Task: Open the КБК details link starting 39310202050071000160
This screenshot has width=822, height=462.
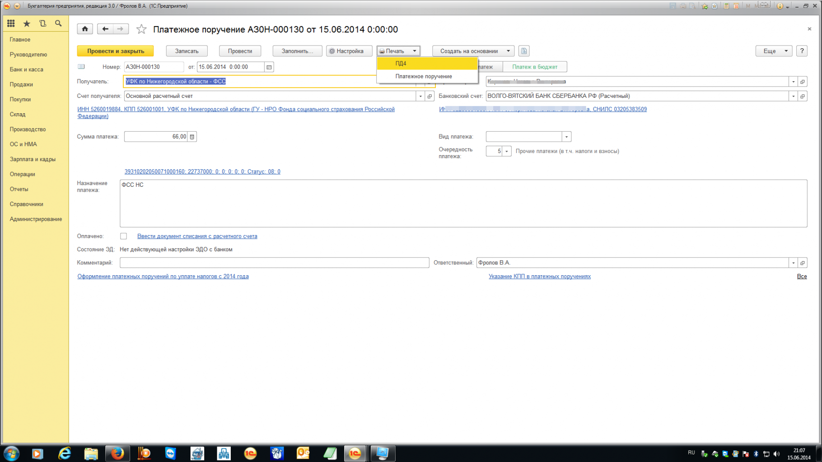Action: point(202,172)
